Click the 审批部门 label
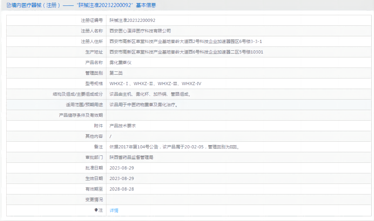 pyautogui.click(x=94, y=157)
